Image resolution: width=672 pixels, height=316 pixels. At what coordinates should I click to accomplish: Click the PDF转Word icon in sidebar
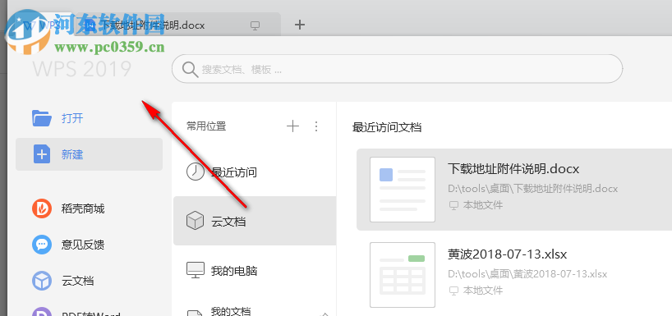click(42, 313)
